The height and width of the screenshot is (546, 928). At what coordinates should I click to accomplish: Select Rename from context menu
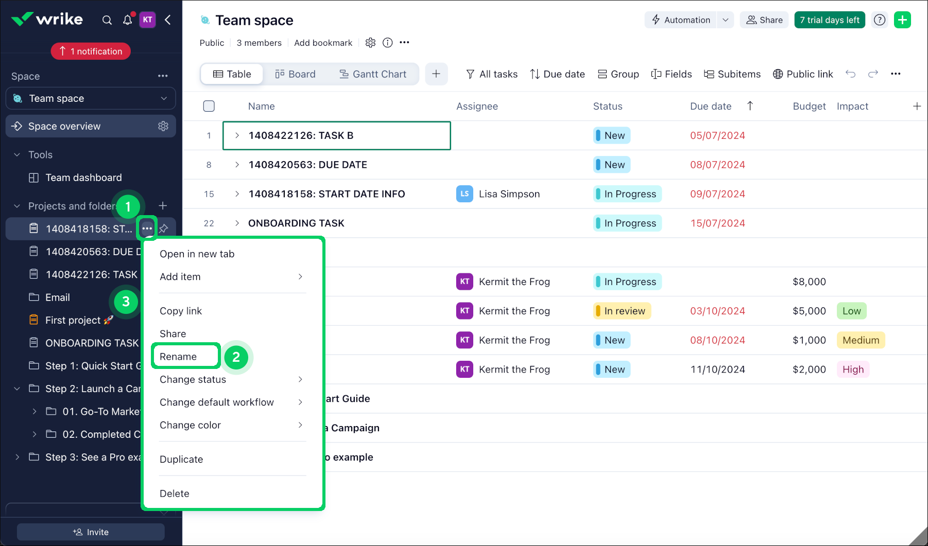point(178,357)
